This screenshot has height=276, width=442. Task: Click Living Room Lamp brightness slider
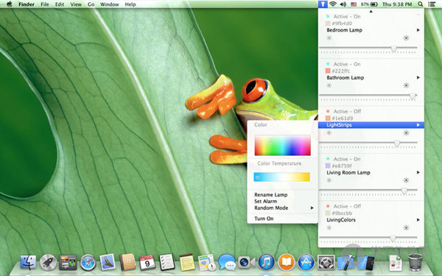click(x=368, y=191)
